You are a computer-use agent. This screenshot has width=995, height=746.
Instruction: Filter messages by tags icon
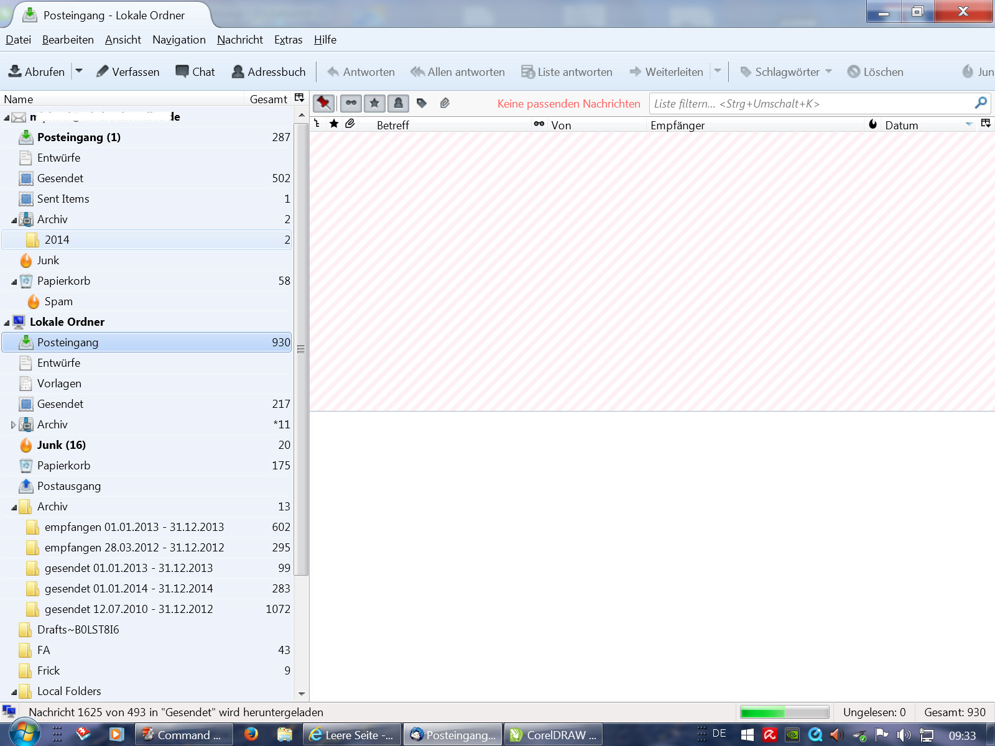click(x=422, y=103)
